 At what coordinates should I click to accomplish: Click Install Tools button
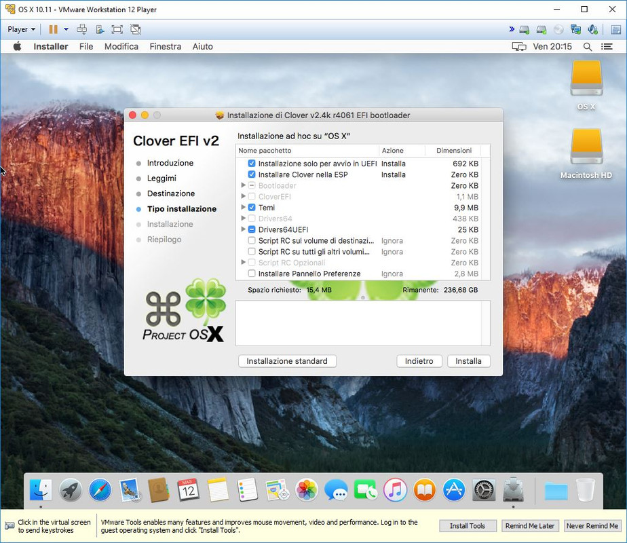(468, 526)
